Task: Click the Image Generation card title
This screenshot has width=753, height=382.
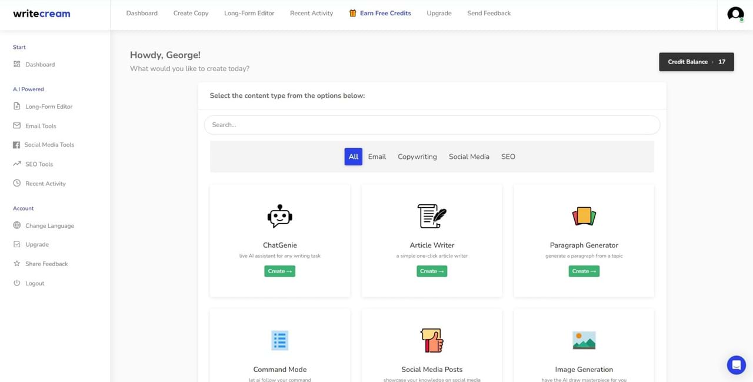Action: tap(584, 370)
